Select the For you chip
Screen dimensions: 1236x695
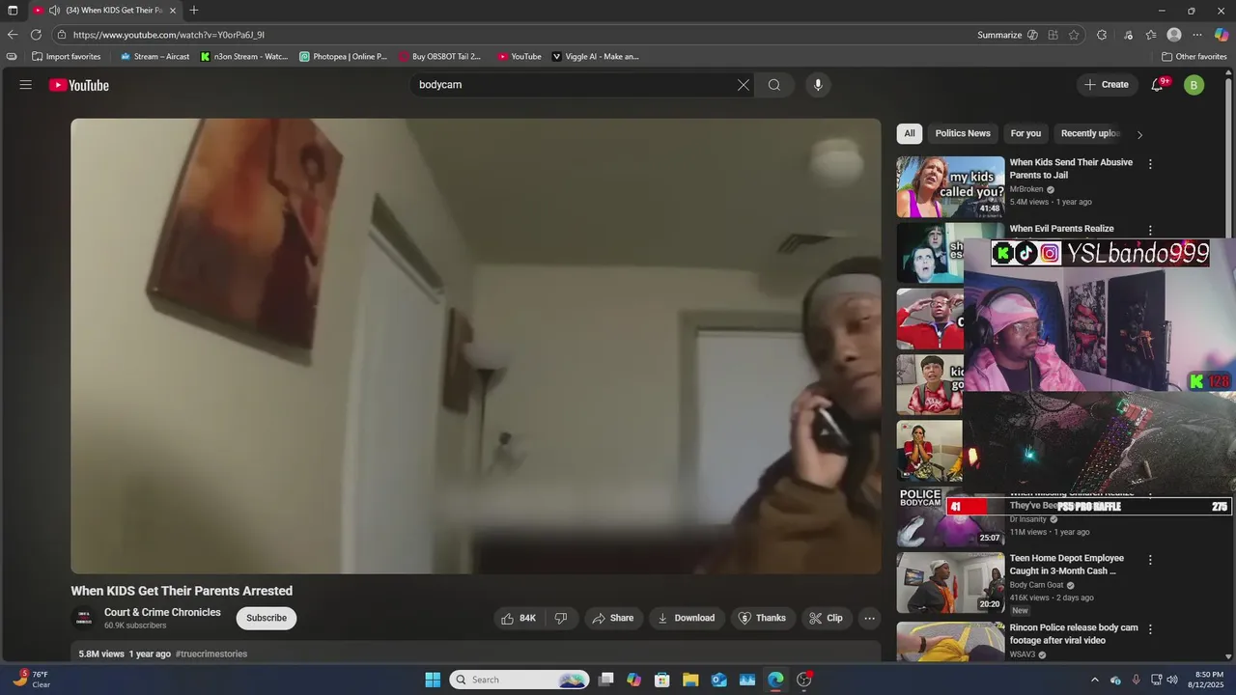(1025, 134)
